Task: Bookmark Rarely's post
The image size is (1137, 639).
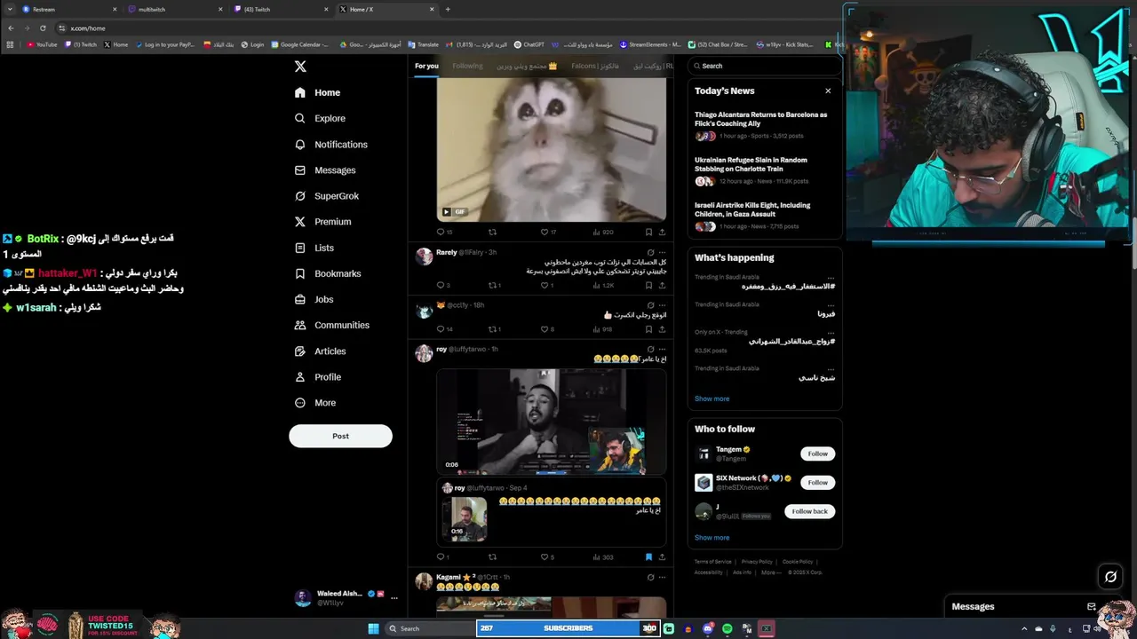Action: [x=648, y=285]
